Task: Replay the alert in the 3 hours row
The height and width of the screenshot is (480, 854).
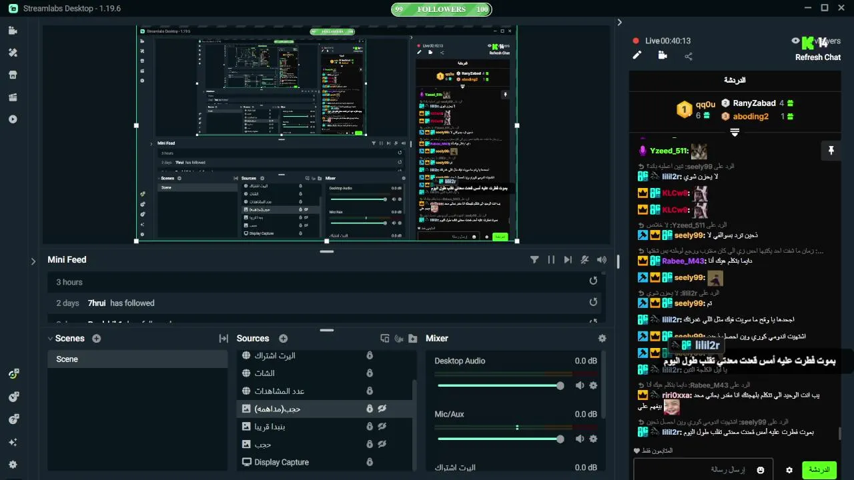Action: (x=593, y=281)
